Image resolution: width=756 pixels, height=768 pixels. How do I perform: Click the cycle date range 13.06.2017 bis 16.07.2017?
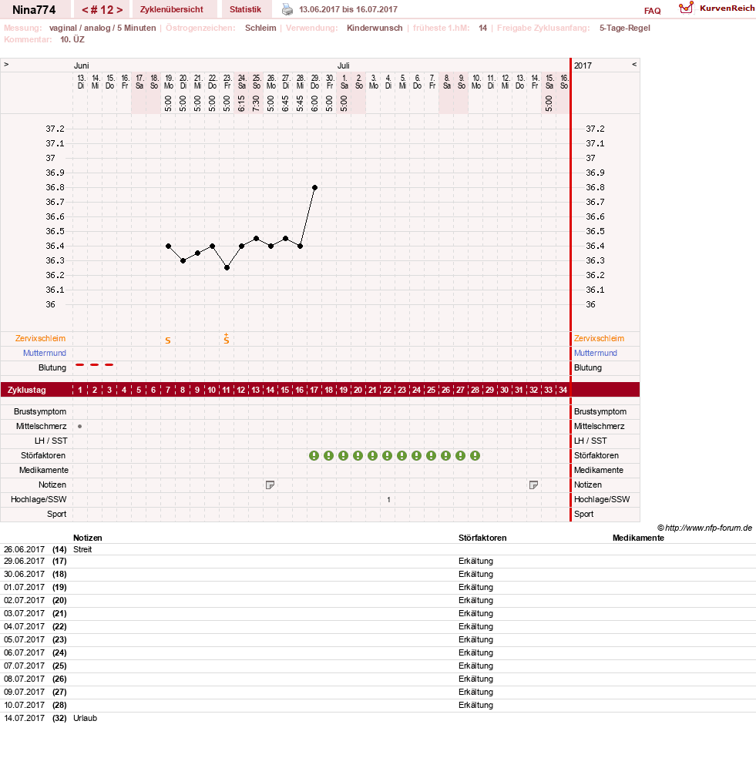click(x=348, y=9)
